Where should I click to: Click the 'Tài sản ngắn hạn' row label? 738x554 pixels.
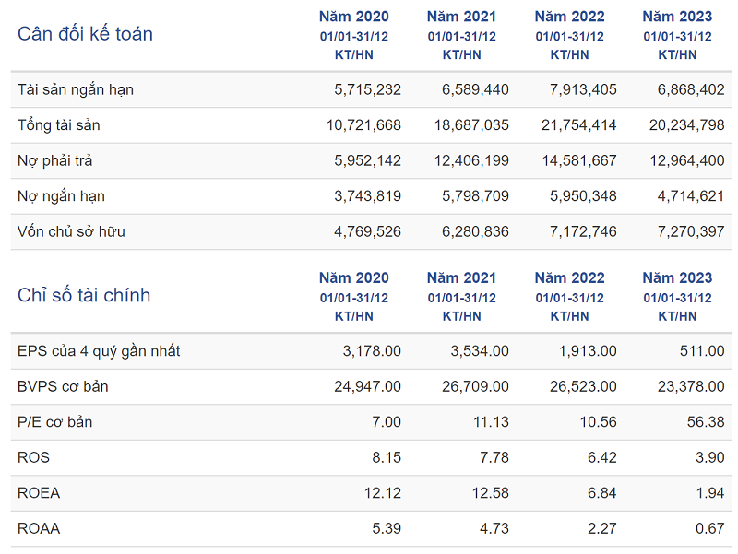[x=76, y=89]
